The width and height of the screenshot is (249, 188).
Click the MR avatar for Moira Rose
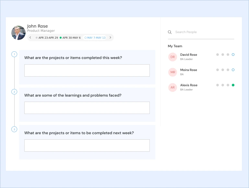172,72
